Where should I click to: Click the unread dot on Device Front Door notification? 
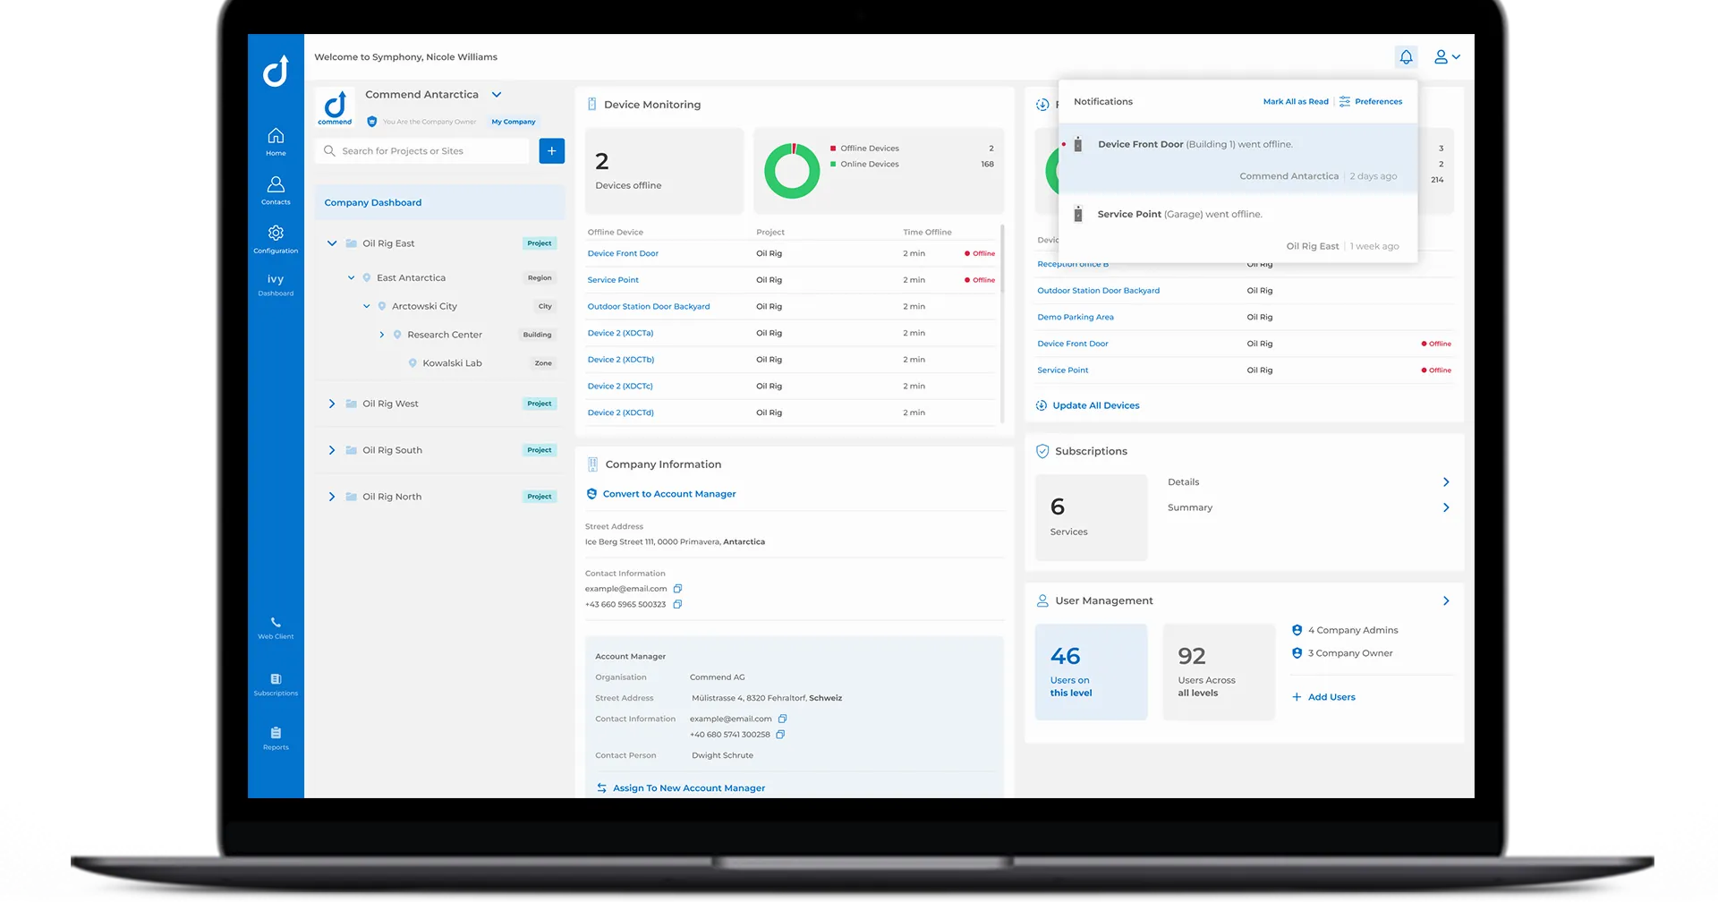[x=1063, y=143]
